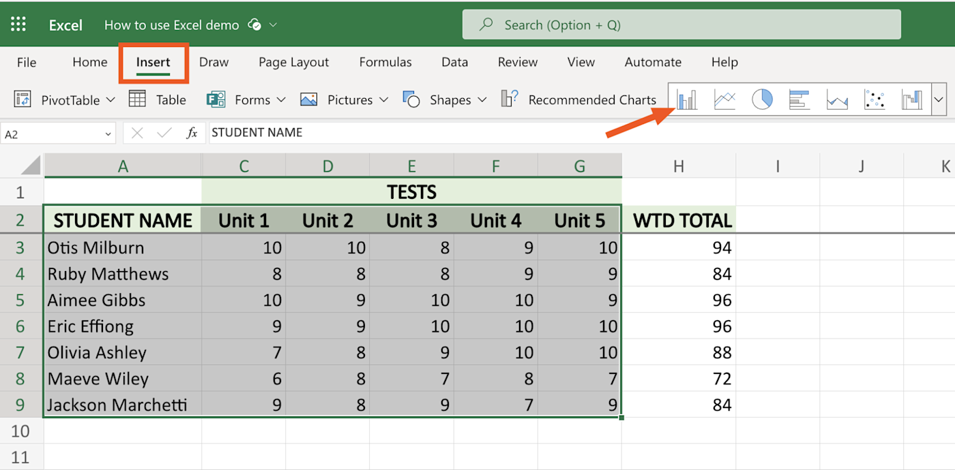The height and width of the screenshot is (470, 955).
Task: Switch to the Formulas tab
Action: pos(385,62)
